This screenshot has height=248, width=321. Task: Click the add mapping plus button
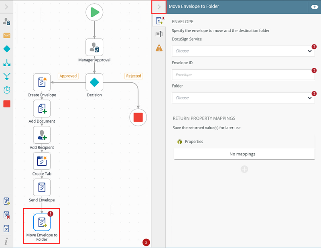tap(244, 169)
